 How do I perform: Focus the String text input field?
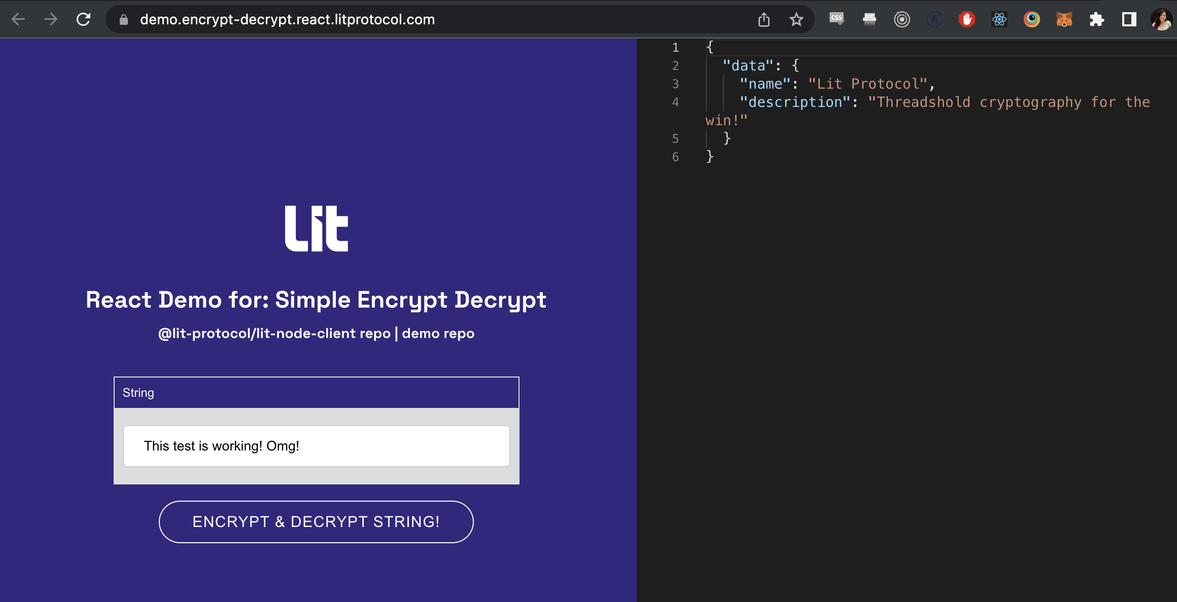click(316, 446)
